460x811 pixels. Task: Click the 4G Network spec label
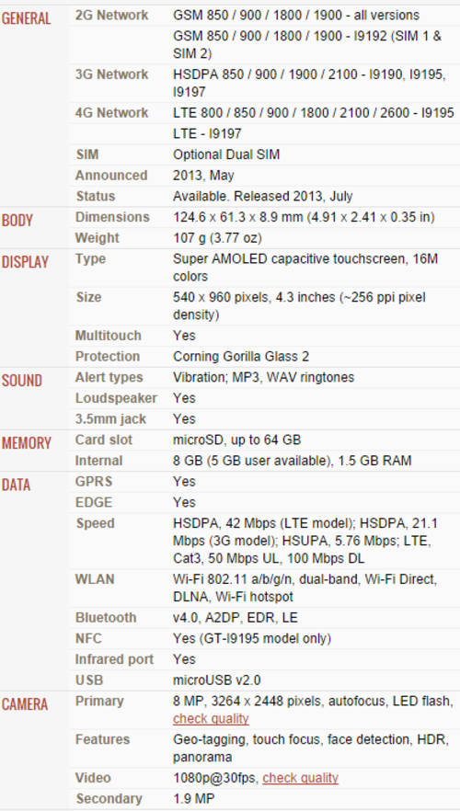[x=111, y=113]
